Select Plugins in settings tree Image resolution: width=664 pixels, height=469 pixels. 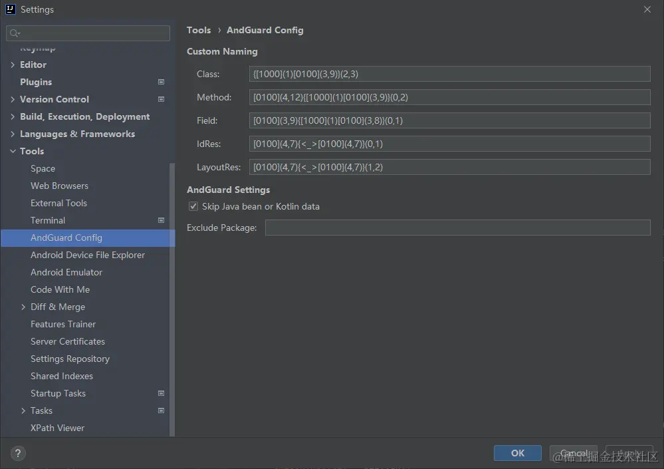[36, 82]
